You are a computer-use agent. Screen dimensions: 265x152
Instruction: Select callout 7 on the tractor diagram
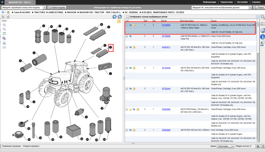110,74
